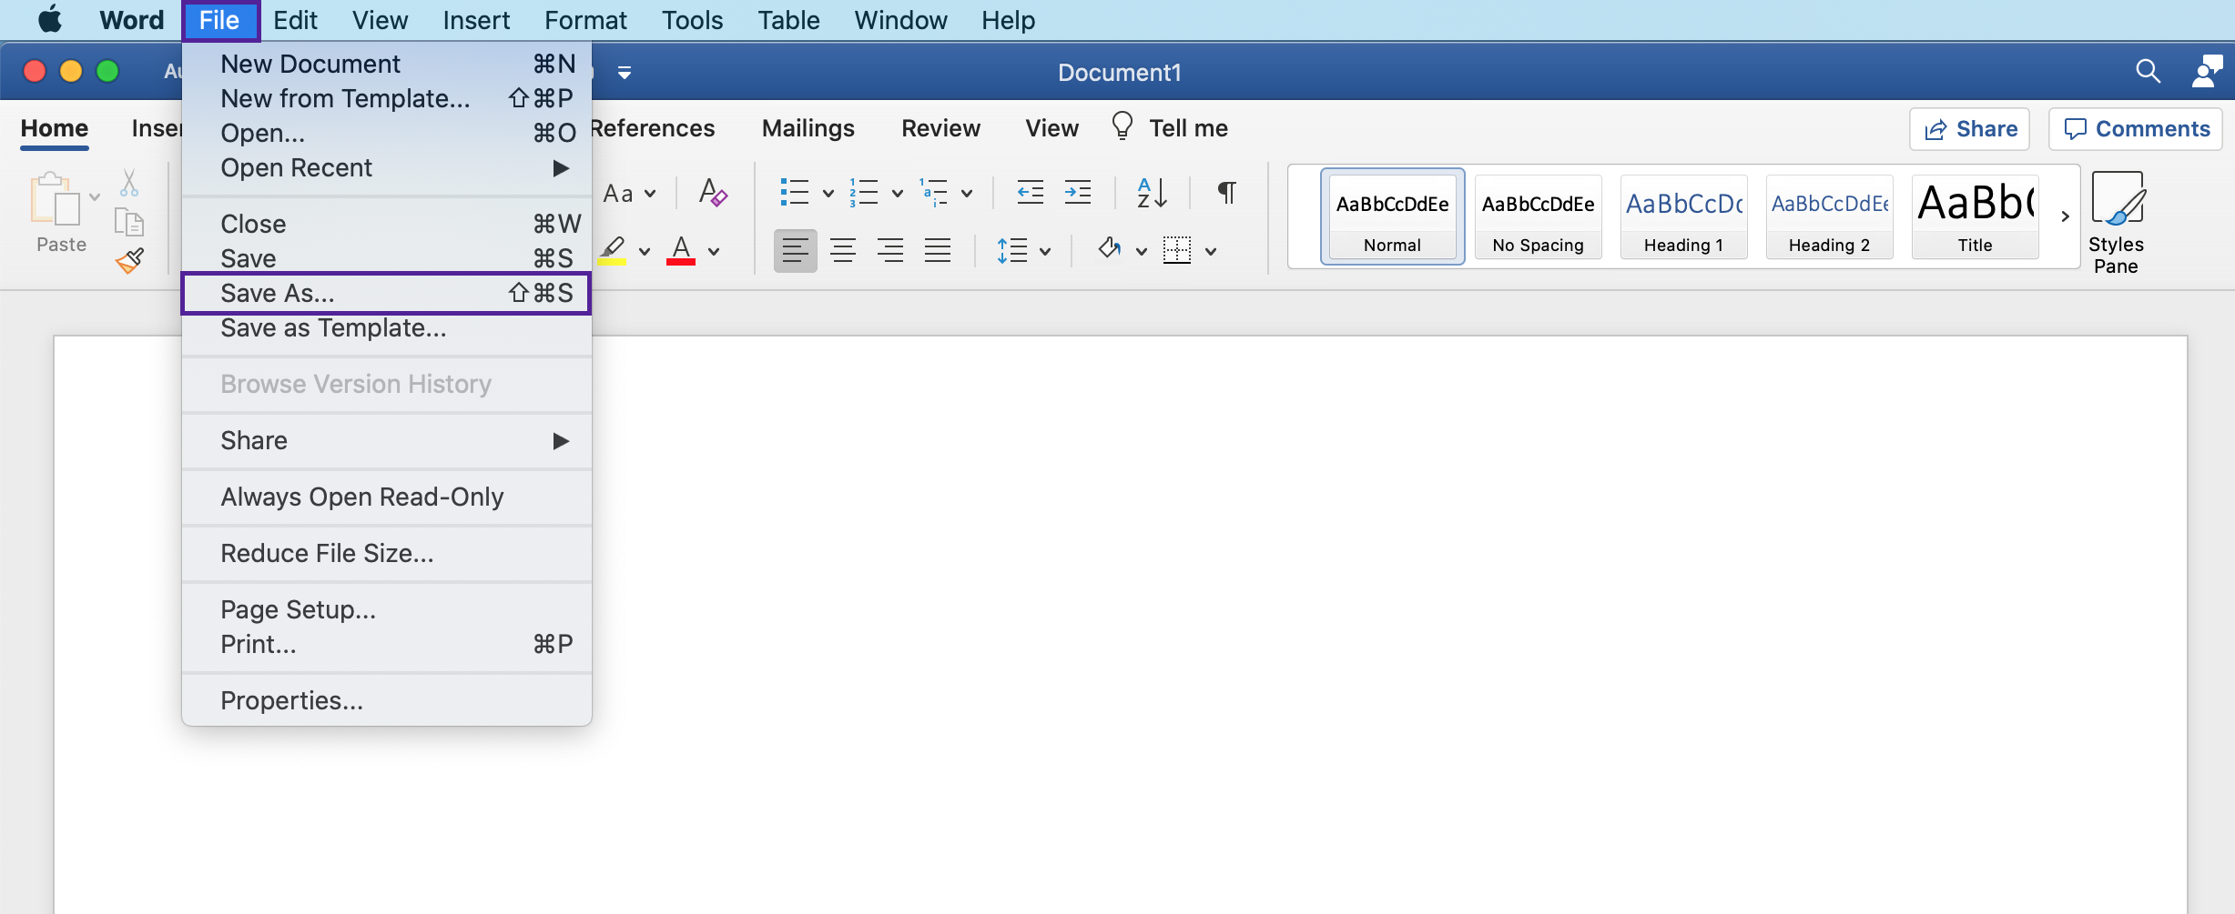The image size is (2235, 914).
Task: Expand the numbered list dropdown arrow
Action: 898,194
